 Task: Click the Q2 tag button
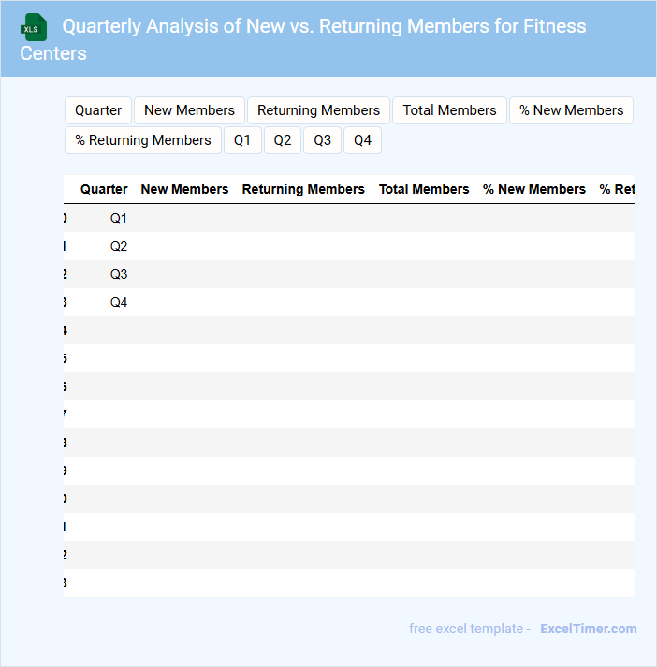pos(283,140)
